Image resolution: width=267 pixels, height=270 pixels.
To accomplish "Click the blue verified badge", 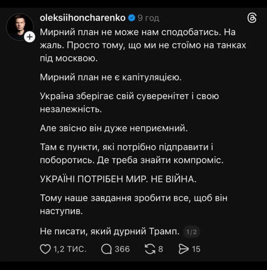I will coord(131,17).
